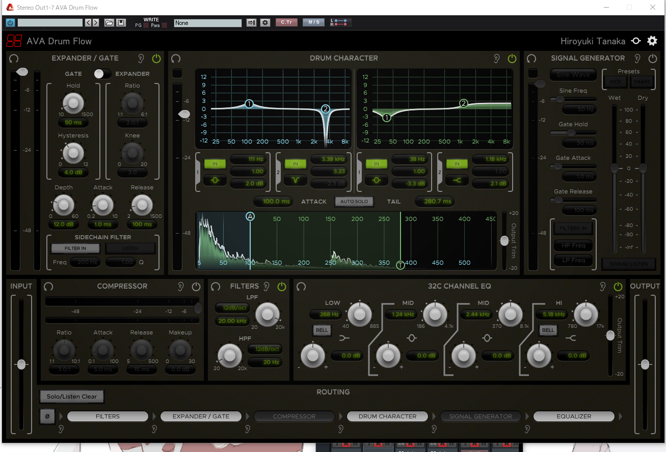The height and width of the screenshot is (452, 666).
Task: Open the 'None' preset dropdown in top toolbar
Action: [x=207, y=23]
